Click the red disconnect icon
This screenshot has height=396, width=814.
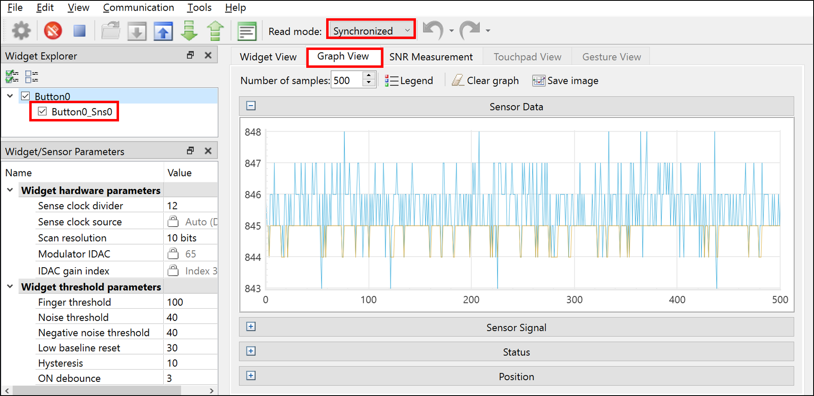(x=53, y=31)
